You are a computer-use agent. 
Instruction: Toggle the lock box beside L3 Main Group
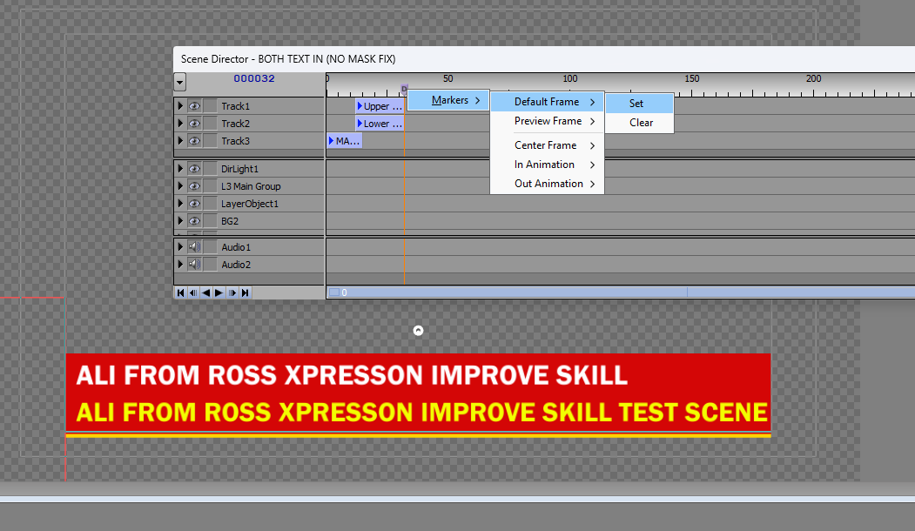click(210, 186)
